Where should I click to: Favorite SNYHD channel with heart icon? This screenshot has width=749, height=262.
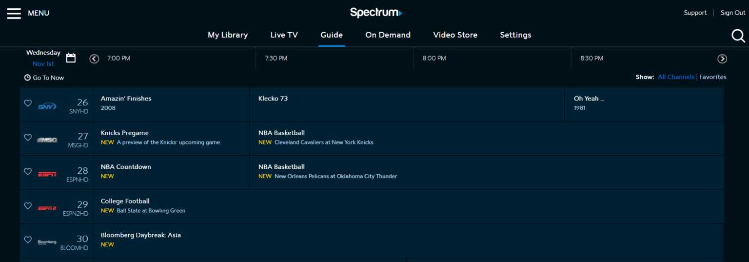click(28, 103)
